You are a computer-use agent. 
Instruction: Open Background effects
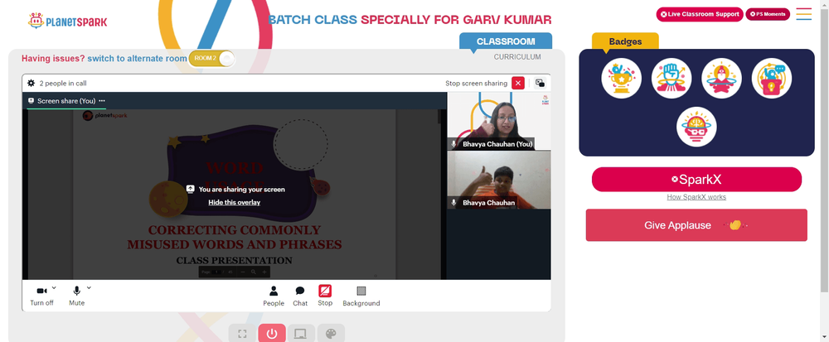tap(361, 296)
